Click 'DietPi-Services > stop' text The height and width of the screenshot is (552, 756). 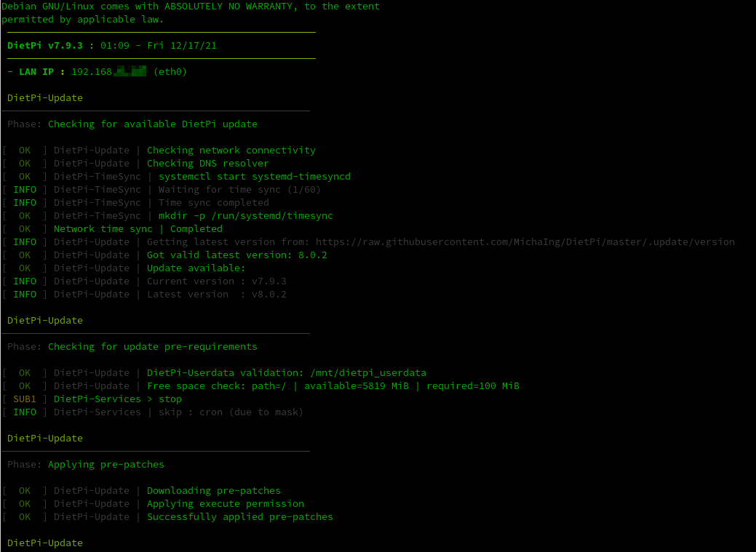point(118,399)
